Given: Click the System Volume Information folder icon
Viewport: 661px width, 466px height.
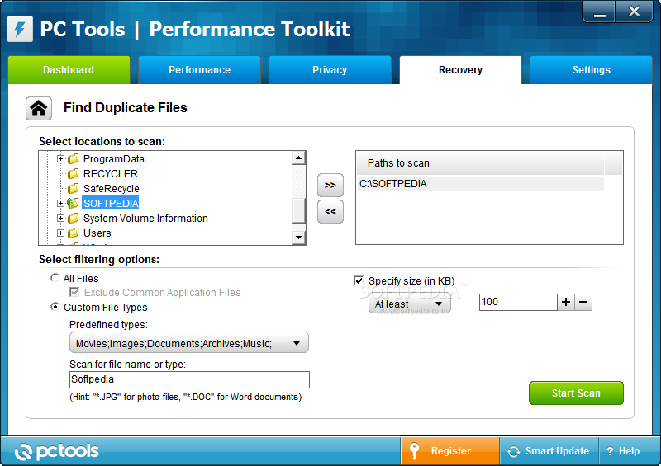Looking at the screenshot, I should tap(74, 218).
